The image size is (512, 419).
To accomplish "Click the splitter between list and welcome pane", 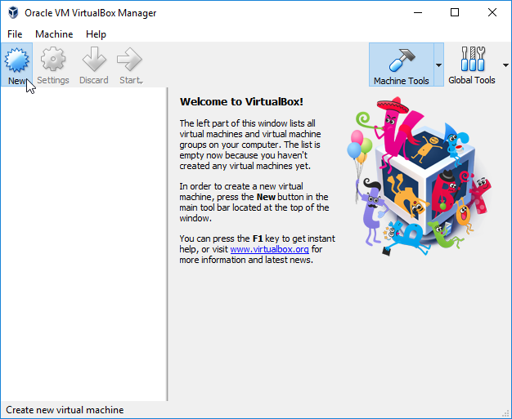I will click(x=168, y=245).
